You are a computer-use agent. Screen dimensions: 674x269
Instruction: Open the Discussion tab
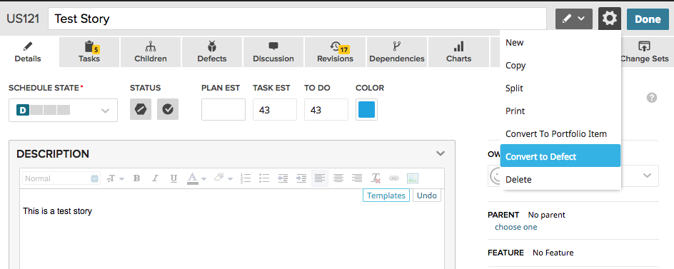[273, 52]
